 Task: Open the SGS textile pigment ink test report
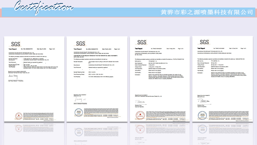tap(160, 79)
